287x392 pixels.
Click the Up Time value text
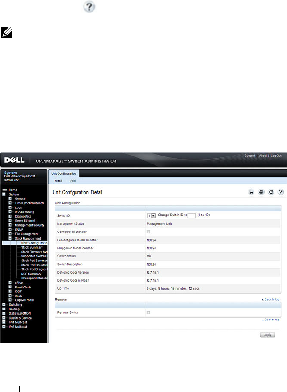pyautogui.click(x=173, y=288)
